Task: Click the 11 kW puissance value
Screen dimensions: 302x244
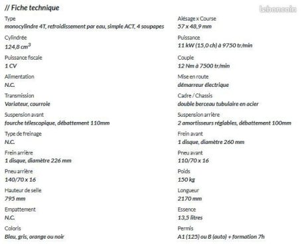Action: pyautogui.click(x=215, y=46)
